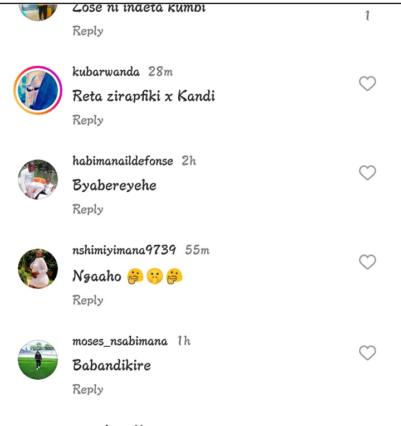
Task: Open the moses_nsabimana username link
Action: (x=120, y=341)
